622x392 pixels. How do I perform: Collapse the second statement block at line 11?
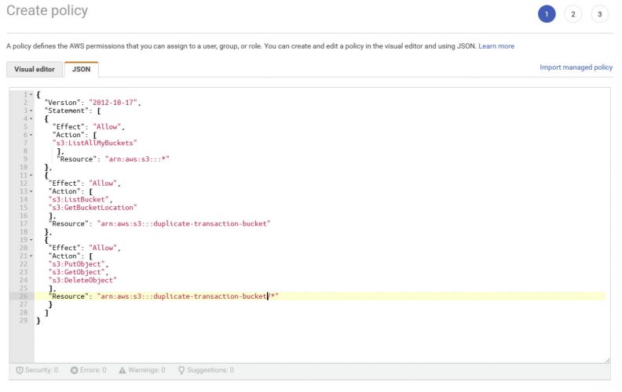pyautogui.click(x=31, y=176)
